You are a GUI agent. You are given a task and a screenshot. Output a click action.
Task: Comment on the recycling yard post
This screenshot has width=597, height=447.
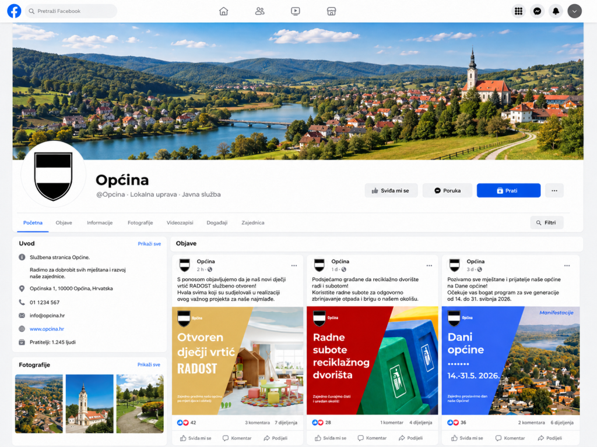[x=372, y=438]
